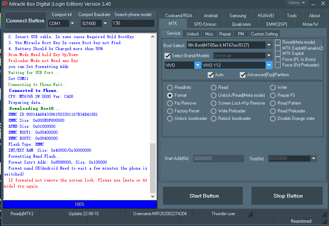Image resolution: width=329 pixels, height=226 pixels.
Task: Open the Samsung tab
Action: [x=238, y=16]
